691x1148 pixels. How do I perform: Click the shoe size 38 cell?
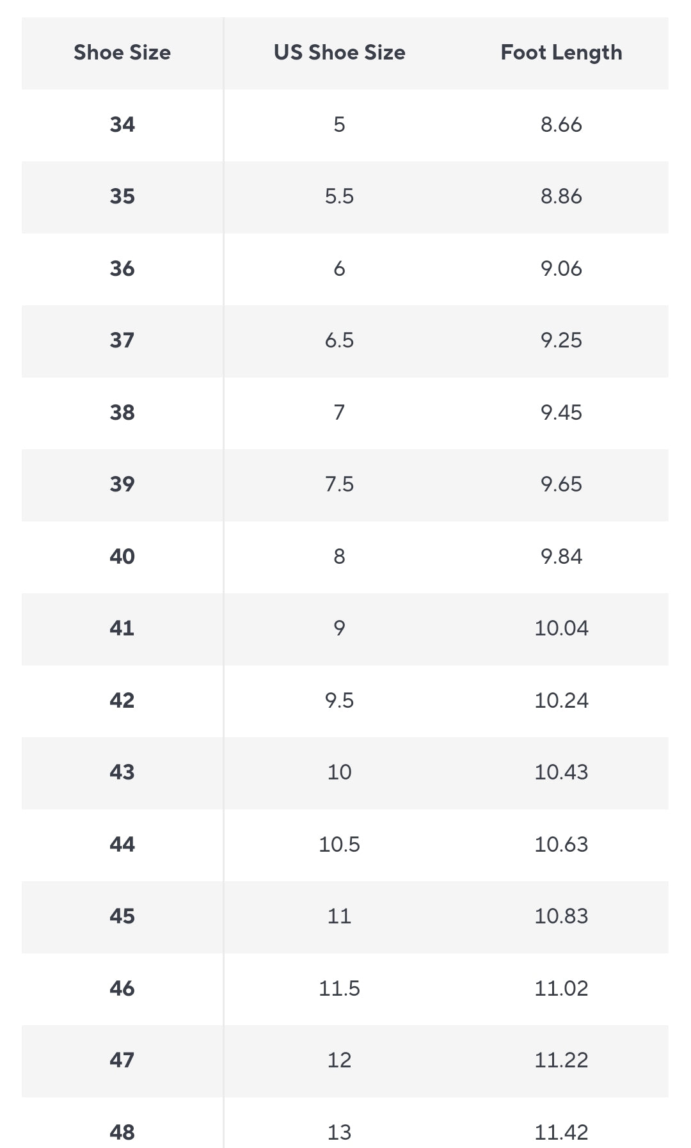click(122, 412)
